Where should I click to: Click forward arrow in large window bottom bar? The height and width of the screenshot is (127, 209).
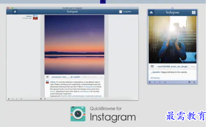pos(17,99)
